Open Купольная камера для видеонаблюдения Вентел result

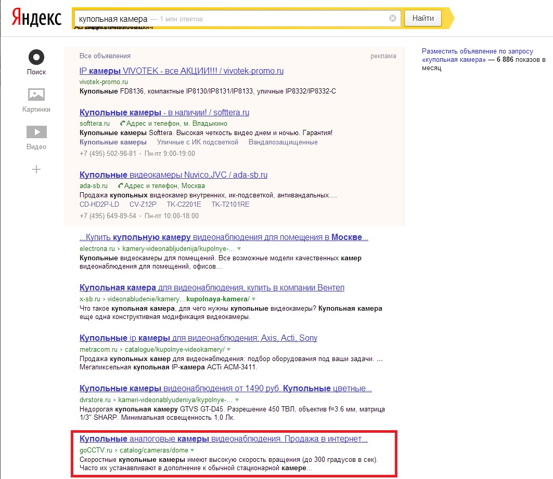(x=212, y=287)
